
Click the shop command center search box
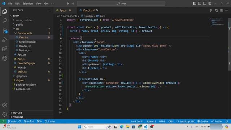pos(121,3)
